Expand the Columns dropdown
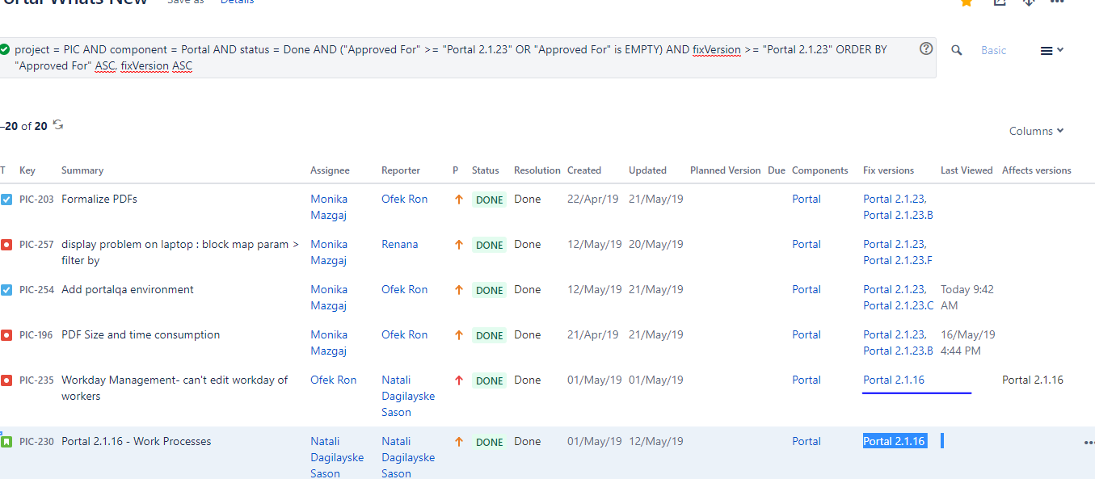The height and width of the screenshot is (479, 1095). (1036, 131)
